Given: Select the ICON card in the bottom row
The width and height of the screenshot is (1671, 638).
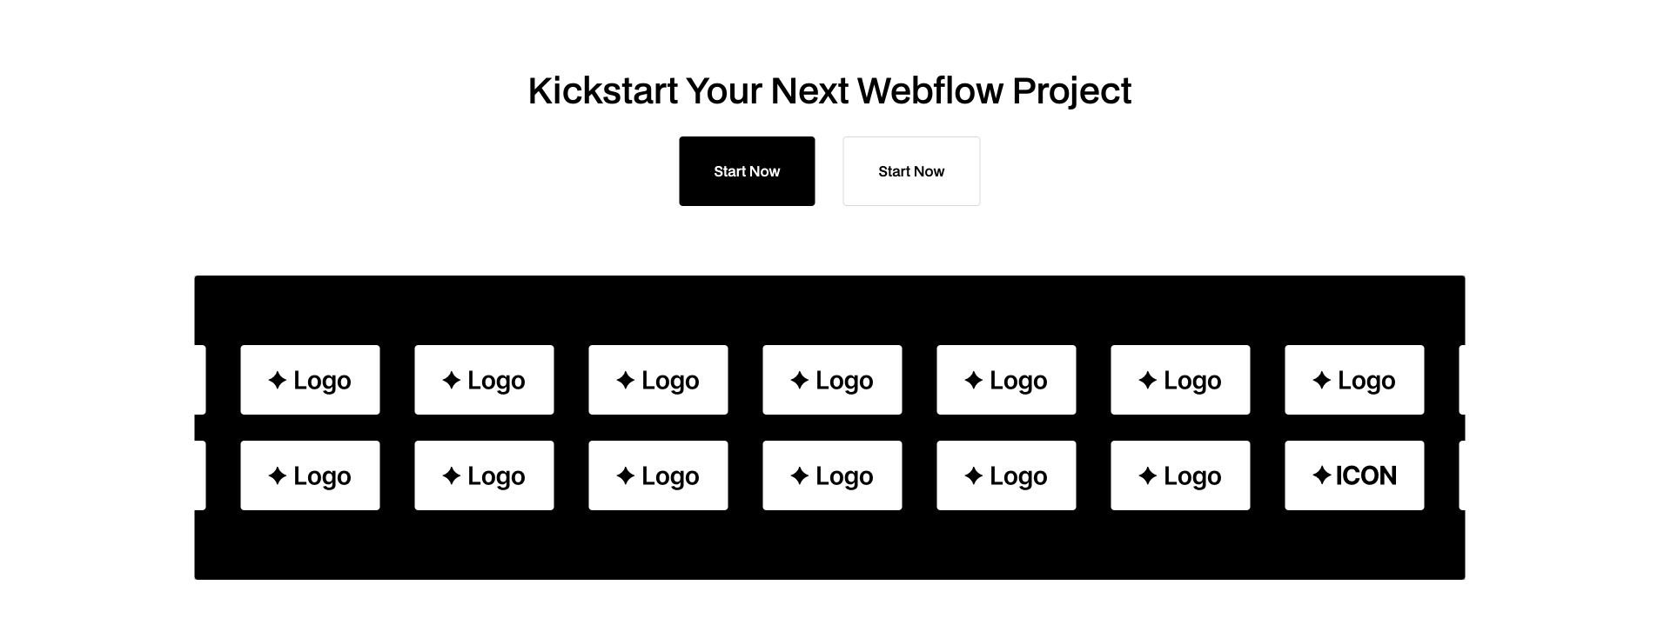Looking at the screenshot, I should [1353, 475].
